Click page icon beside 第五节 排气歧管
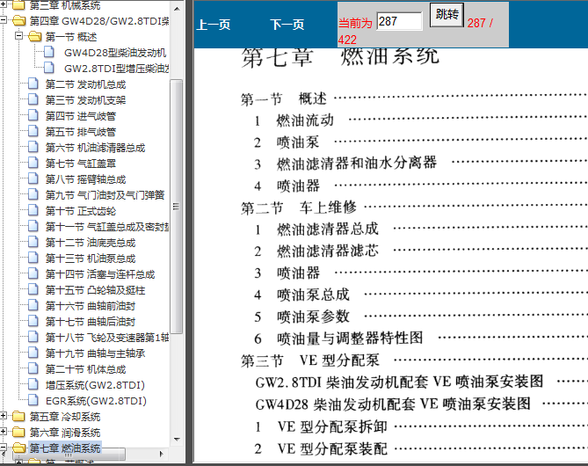Screen dimensions: 588x466 [x=33, y=131]
